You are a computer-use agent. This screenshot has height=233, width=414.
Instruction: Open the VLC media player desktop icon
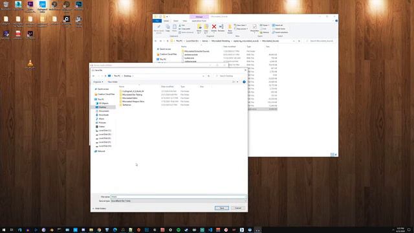[x=30, y=64]
